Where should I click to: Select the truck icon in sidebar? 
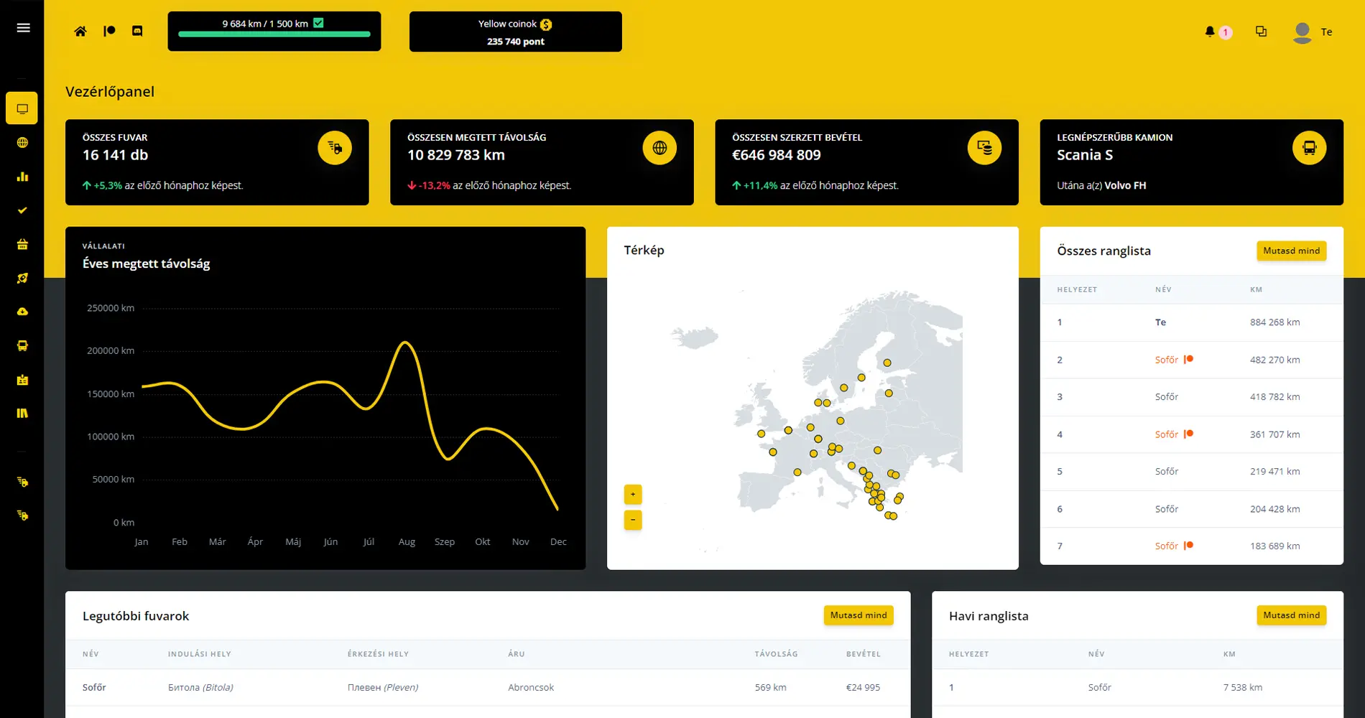tap(22, 345)
